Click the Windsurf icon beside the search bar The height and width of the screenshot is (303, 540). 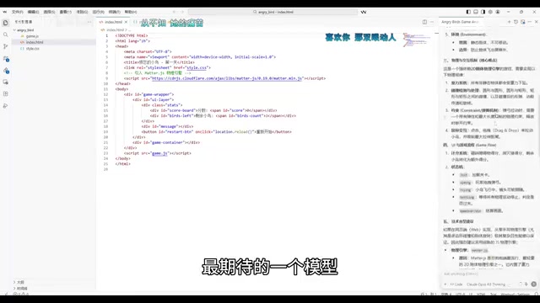[364, 12]
